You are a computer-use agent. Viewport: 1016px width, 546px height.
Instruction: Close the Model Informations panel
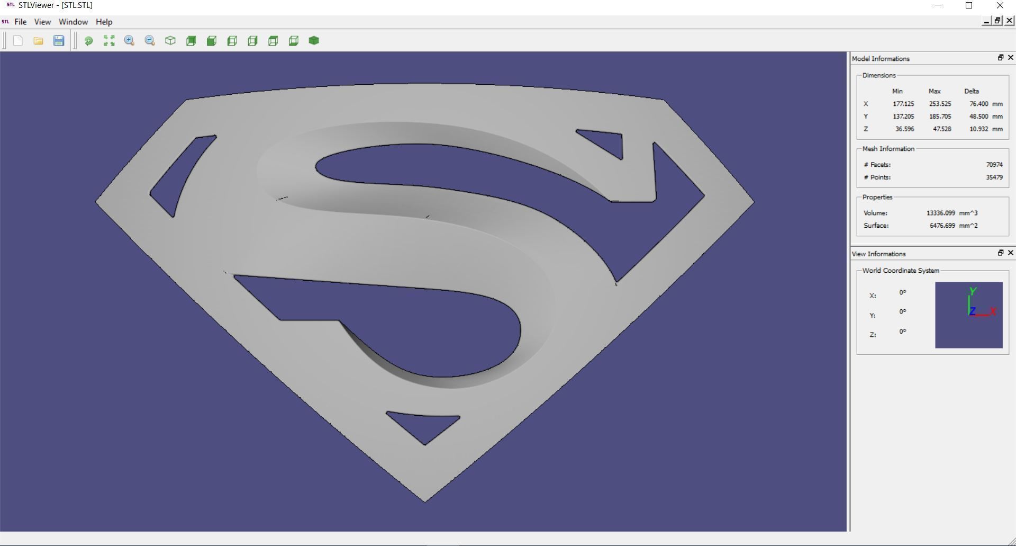(x=1010, y=58)
